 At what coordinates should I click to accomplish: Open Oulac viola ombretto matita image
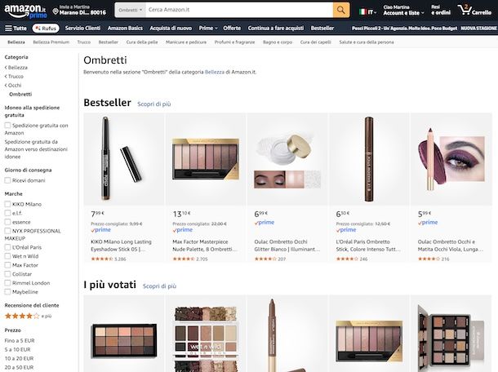pos(451,159)
